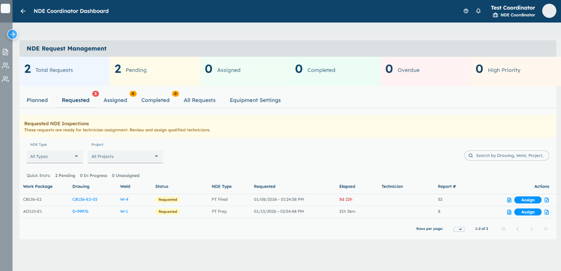Click the search magnifier icon
This screenshot has height=271, width=561.
click(471, 156)
